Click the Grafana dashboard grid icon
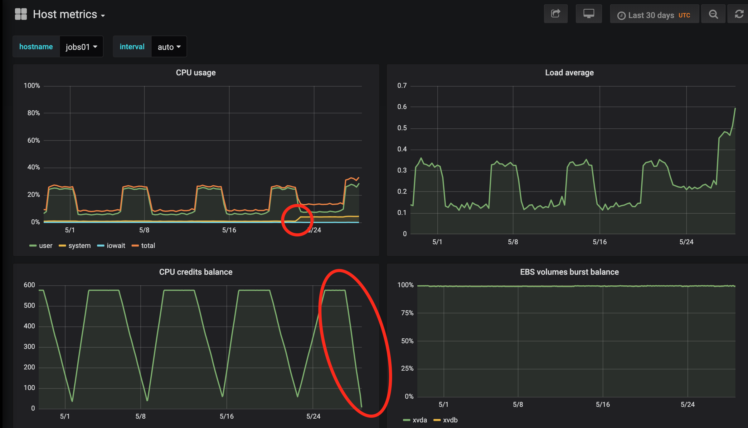Image resolution: width=748 pixels, height=428 pixels. (x=21, y=14)
